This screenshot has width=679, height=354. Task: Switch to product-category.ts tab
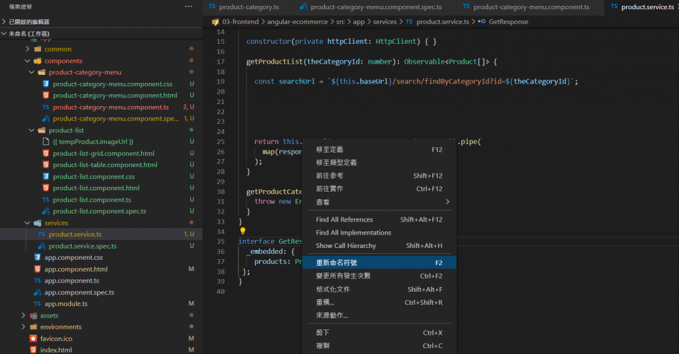[249, 7]
